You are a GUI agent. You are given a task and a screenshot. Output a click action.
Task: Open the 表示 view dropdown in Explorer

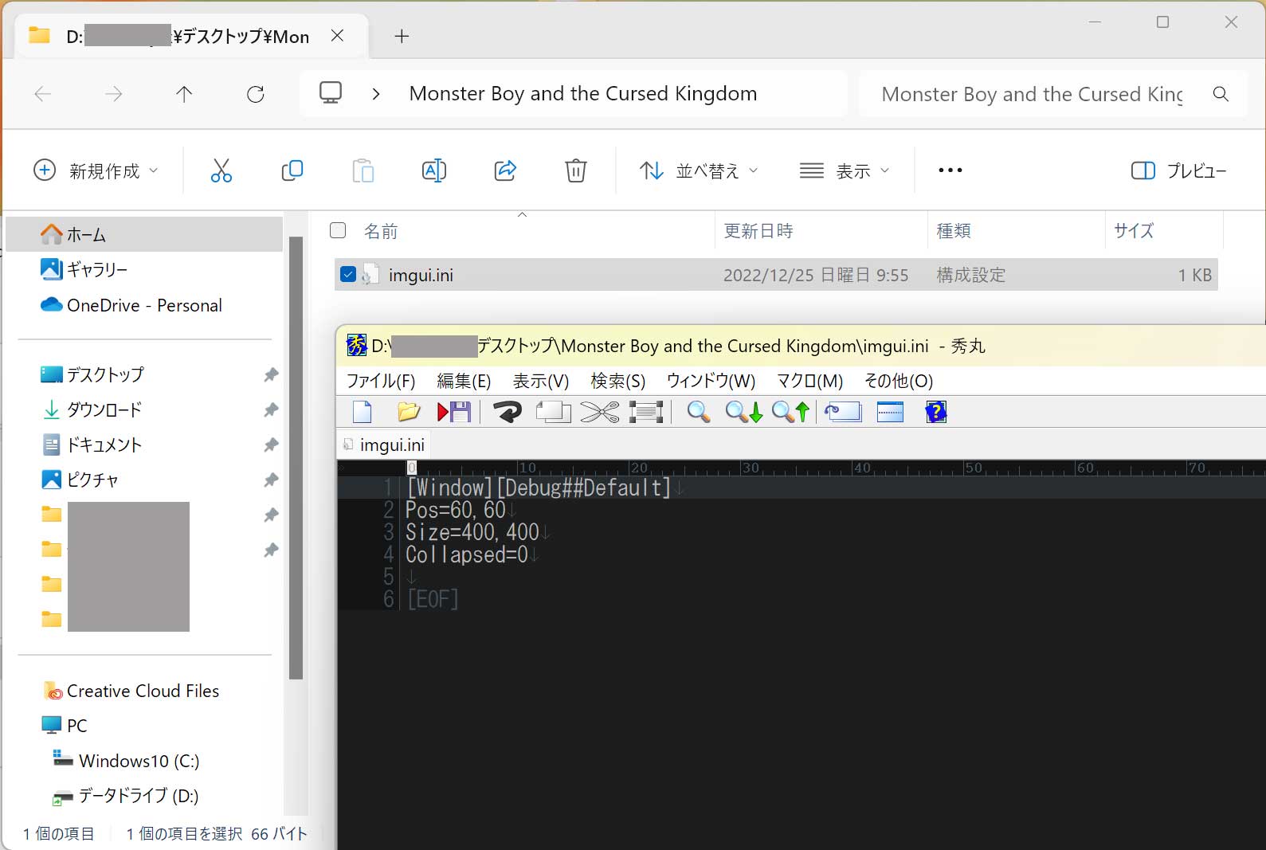point(845,170)
